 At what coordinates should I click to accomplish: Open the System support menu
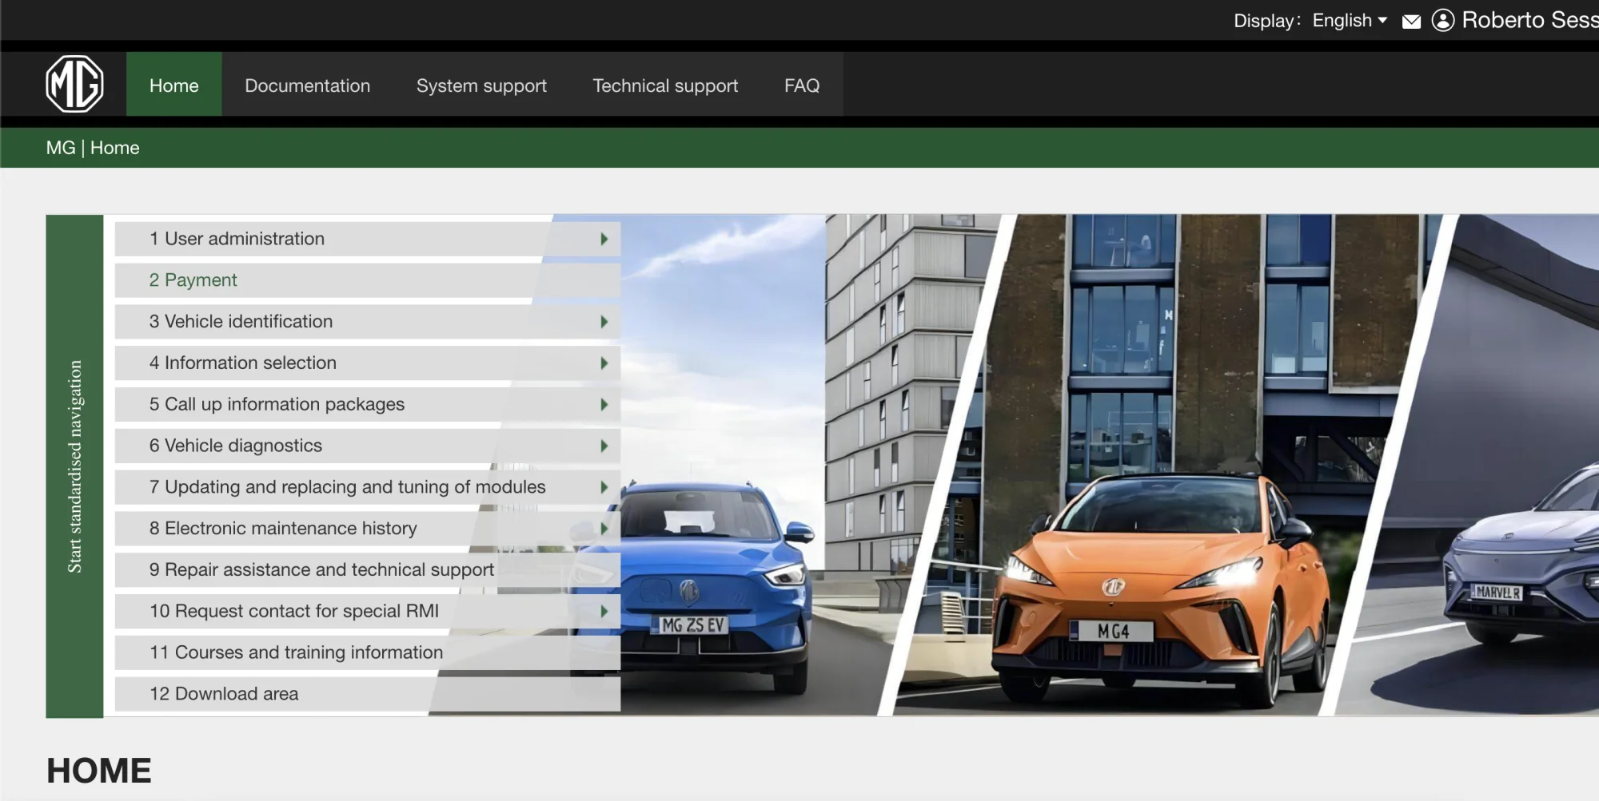pyautogui.click(x=481, y=85)
